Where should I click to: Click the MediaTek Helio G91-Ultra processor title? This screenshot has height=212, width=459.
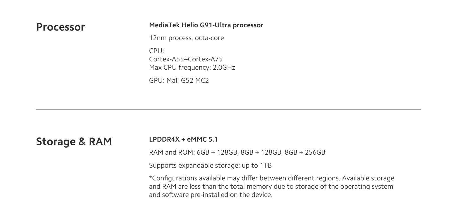click(x=206, y=25)
